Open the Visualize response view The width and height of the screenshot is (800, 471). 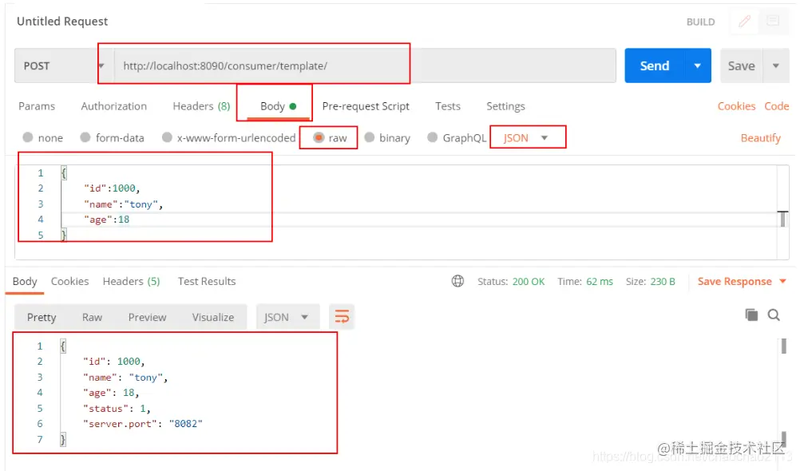212,317
